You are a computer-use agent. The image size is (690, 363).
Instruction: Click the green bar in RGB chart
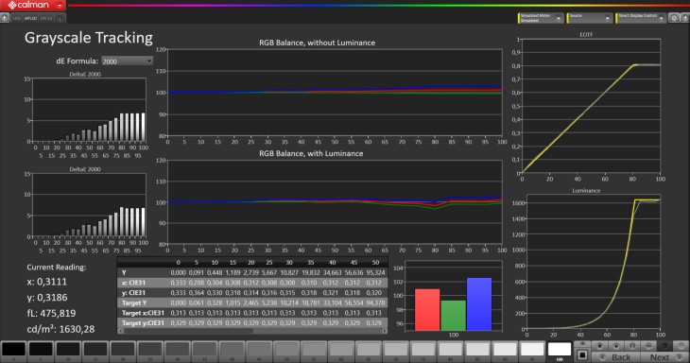453,316
